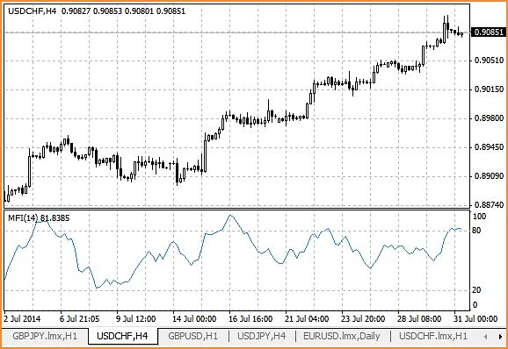This screenshot has width=508, height=349.
Task: Click the 23 Jul 20:00 time label
Action: point(363,319)
